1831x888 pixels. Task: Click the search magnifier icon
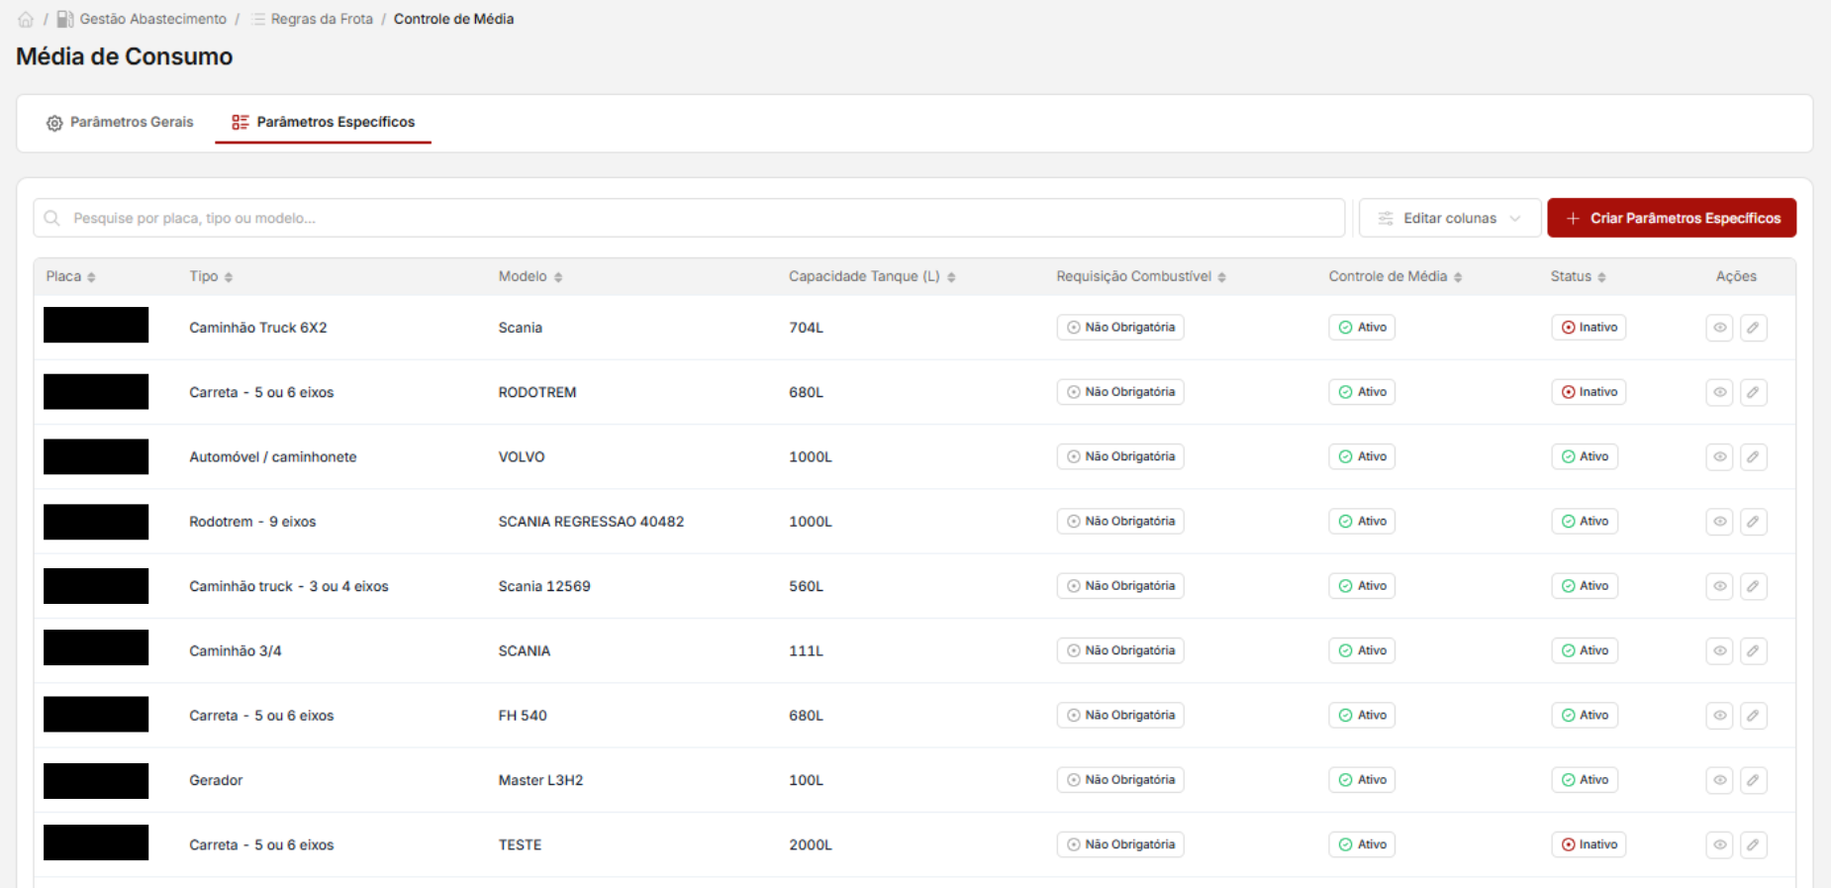(52, 218)
